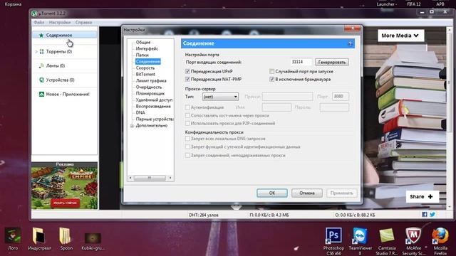Expand the Торренты (0) sidebar arrow

[x=36, y=51]
